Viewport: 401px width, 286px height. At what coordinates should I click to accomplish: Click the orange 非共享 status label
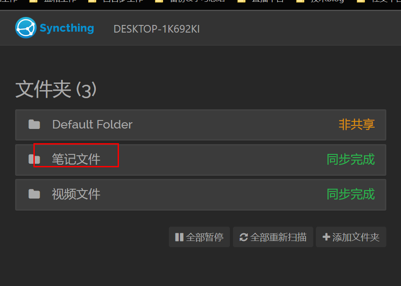click(357, 124)
